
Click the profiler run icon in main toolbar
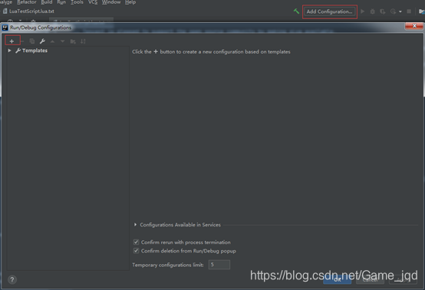tap(393, 11)
